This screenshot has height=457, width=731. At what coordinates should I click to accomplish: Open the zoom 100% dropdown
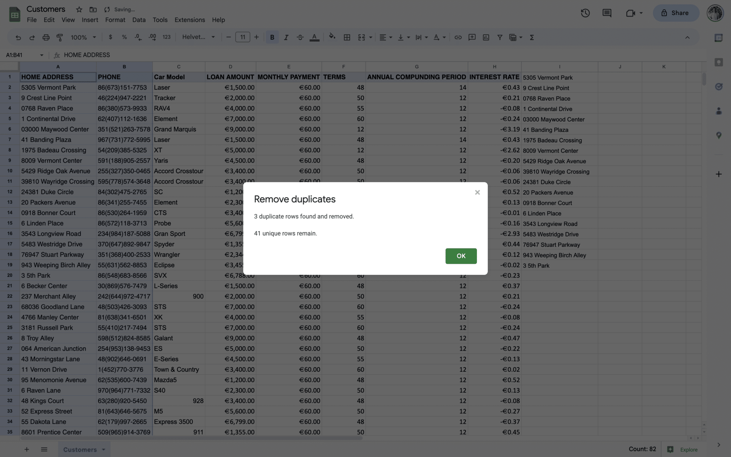point(84,37)
